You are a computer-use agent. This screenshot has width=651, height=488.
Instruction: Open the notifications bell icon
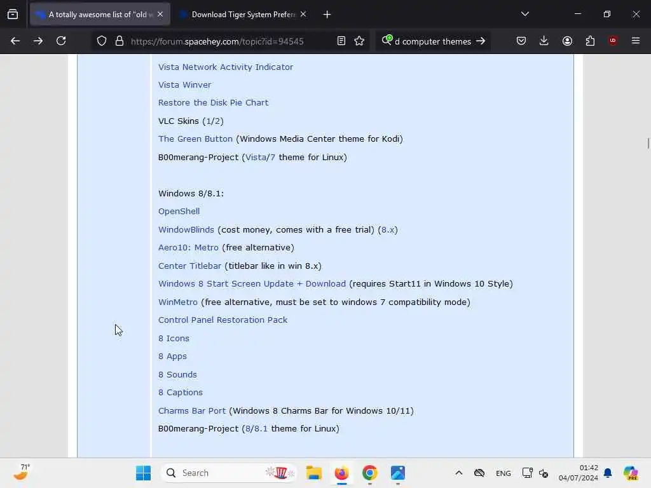[608, 473]
